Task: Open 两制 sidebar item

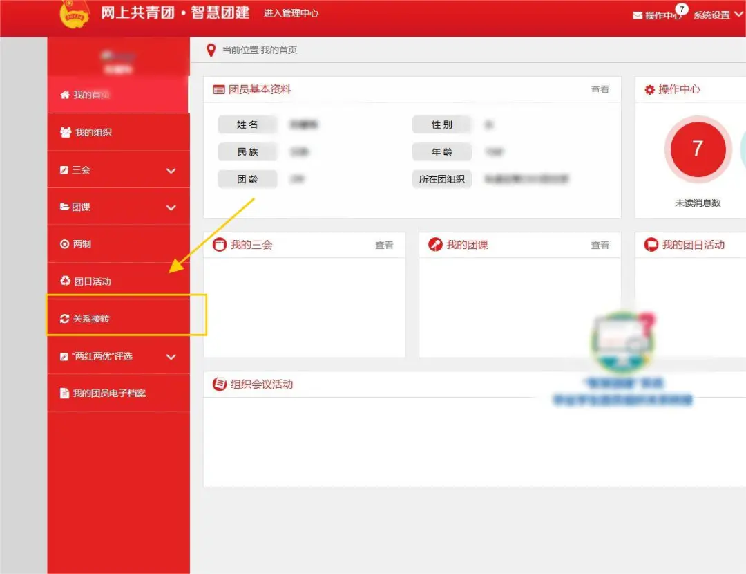Action: [118, 244]
